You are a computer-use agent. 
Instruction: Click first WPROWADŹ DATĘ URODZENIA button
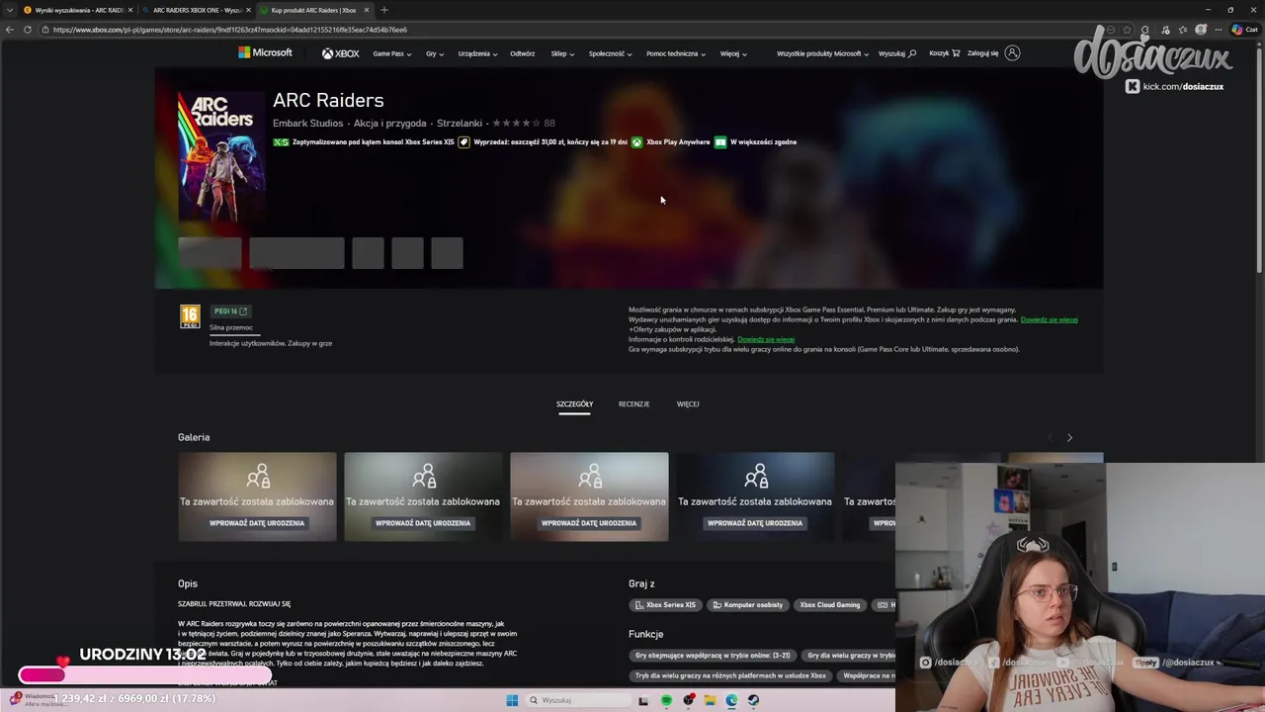(x=257, y=523)
